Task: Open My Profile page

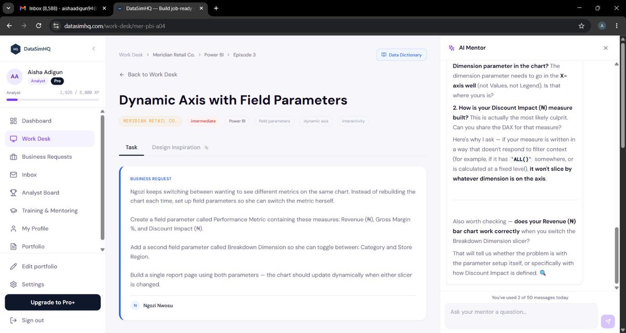Action: coord(50,229)
